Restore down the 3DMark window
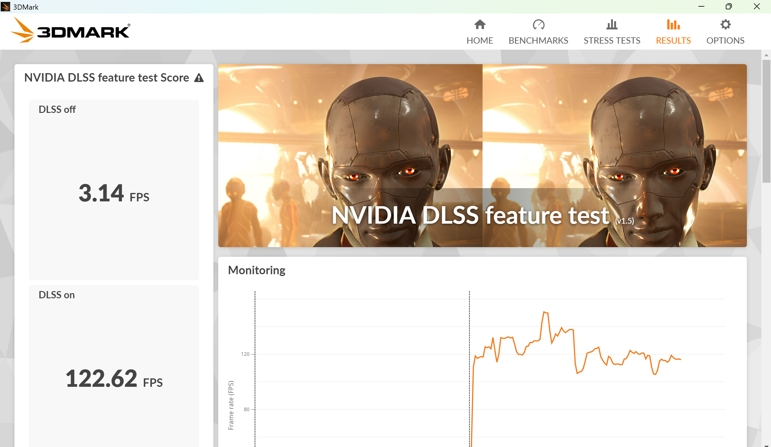This screenshot has width=771, height=447. 729,7
